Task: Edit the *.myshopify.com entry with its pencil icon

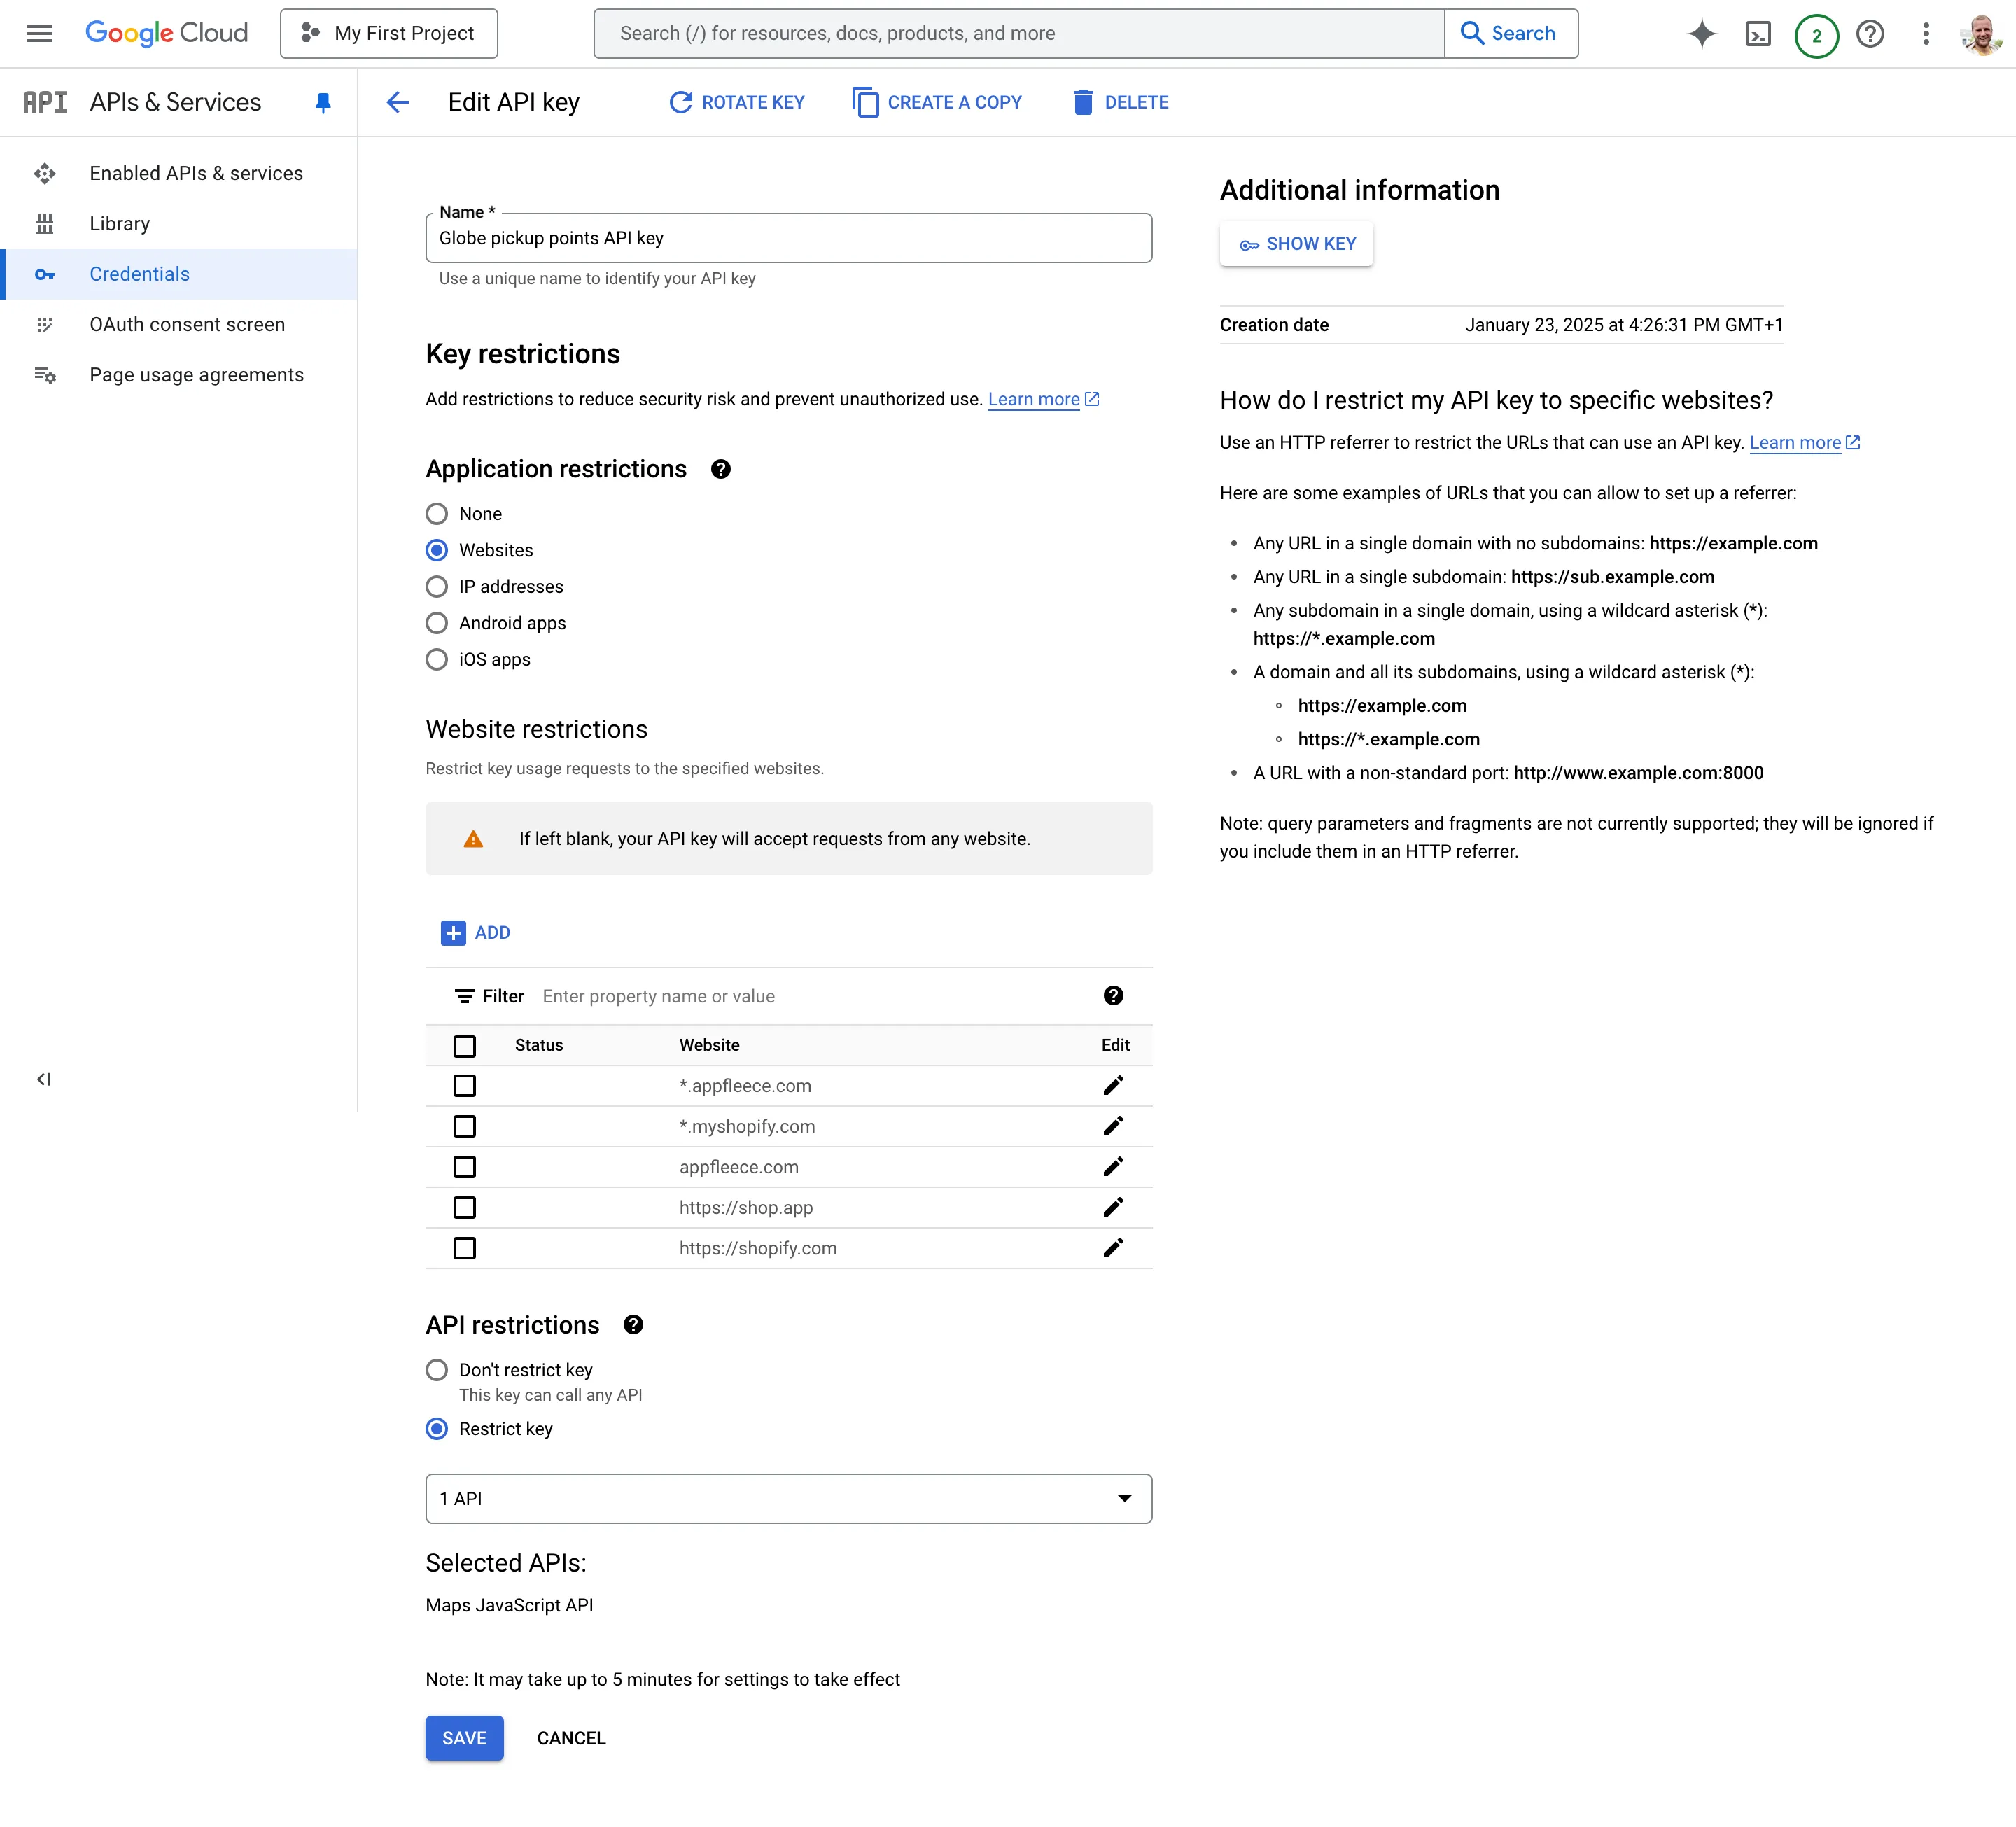Action: coord(1113,1126)
